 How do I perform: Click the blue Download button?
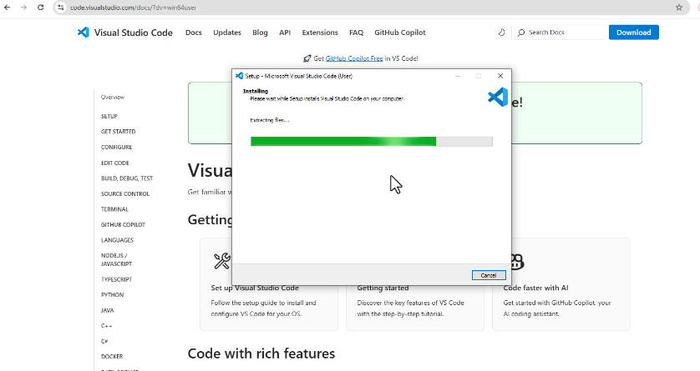[x=634, y=33]
